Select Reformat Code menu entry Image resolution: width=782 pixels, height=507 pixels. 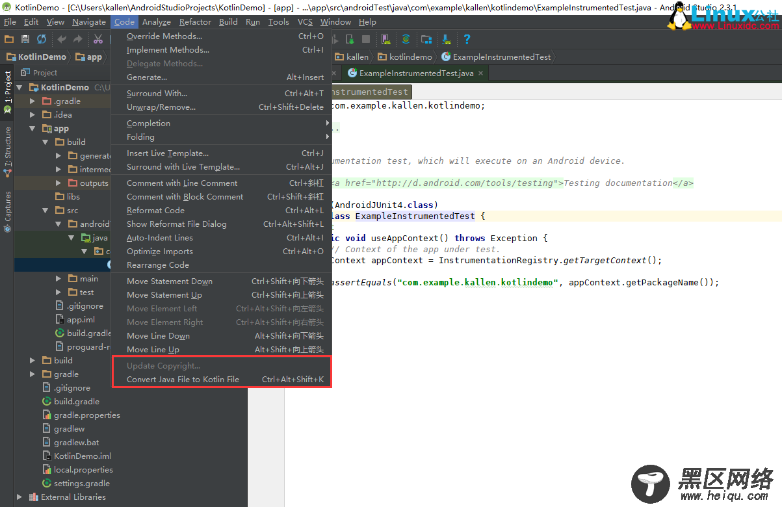[x=221, y=211]
